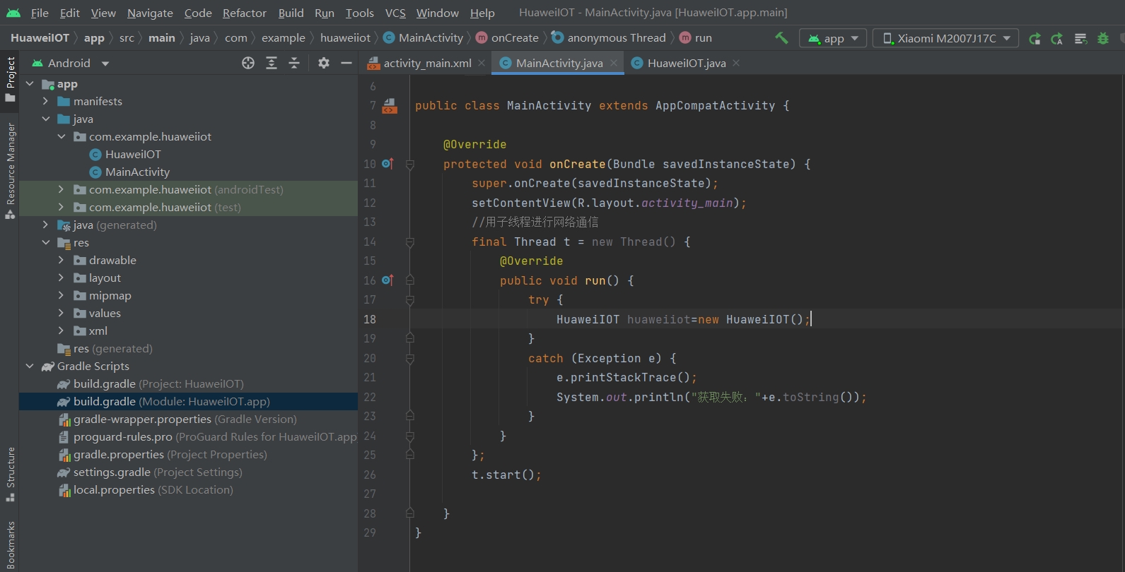The height and width of the screenshot is (572, 1125).
Task: Collapse the com.example.huaweiiot package
Action: 62,137
